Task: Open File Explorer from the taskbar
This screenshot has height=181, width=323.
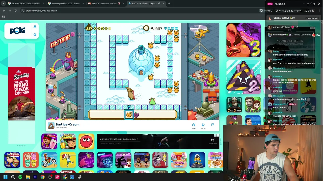Action: [x=28, y=177]
